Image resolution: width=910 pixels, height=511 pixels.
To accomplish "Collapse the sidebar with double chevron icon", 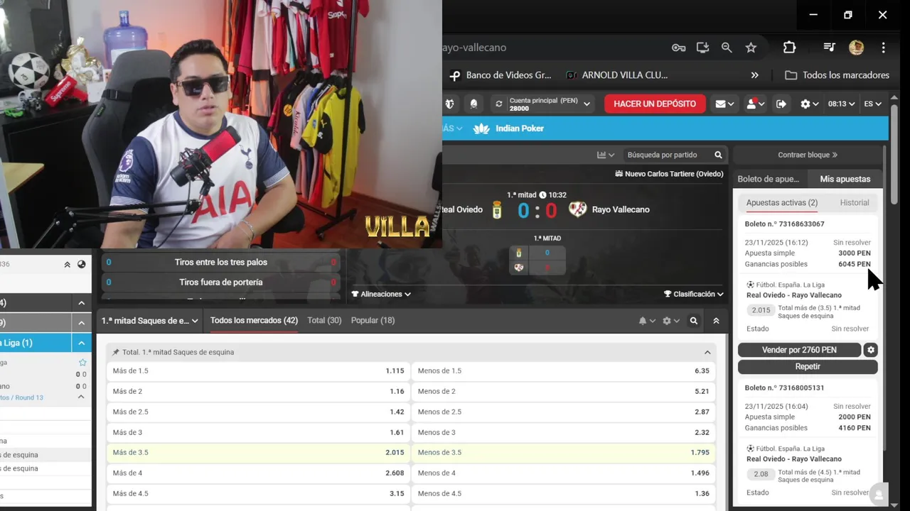I will click(x=67, y=265).
